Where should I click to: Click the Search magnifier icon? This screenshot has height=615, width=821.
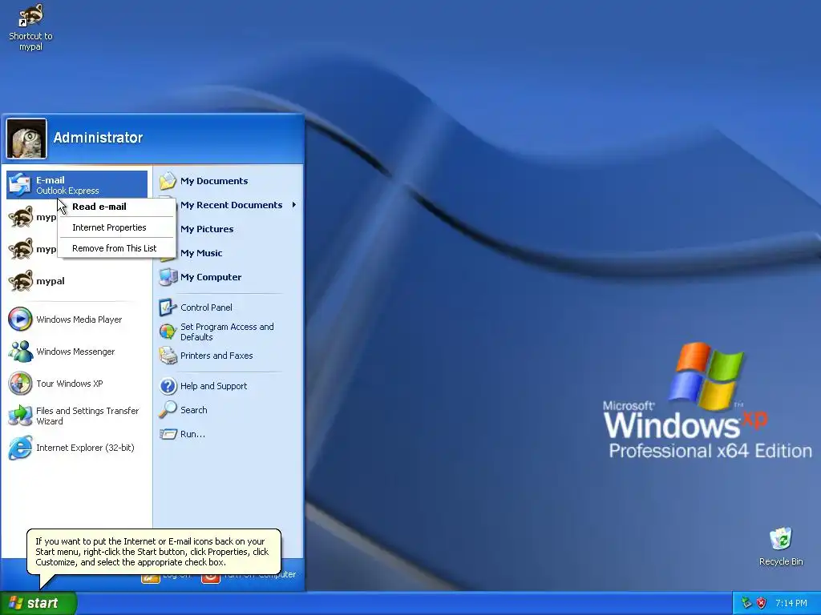[168, 410]
